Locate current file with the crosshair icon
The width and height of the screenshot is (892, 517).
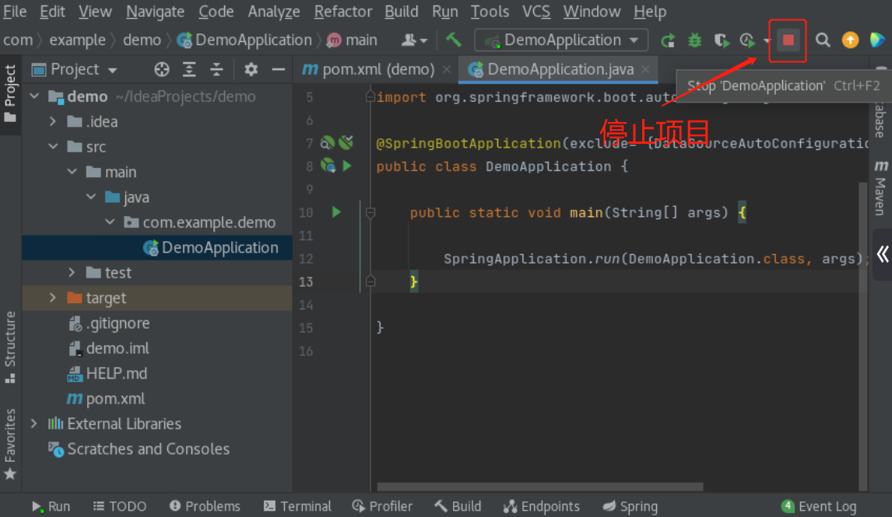[x=162, y=69]
